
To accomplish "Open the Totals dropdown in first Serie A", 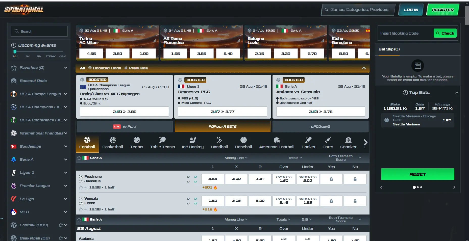I will click(x=295, y=158).
